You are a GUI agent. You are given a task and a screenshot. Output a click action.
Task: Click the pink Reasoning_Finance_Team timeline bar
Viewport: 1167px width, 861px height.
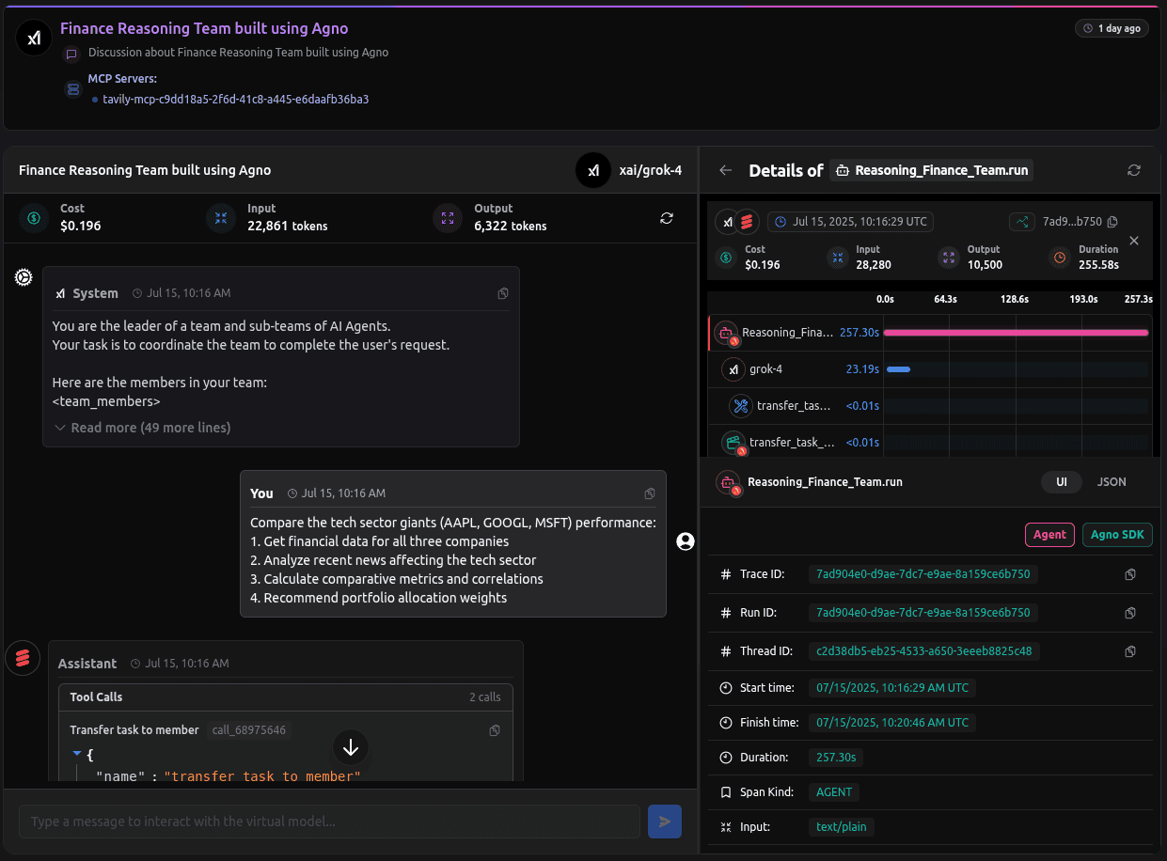pos(1016,333)
